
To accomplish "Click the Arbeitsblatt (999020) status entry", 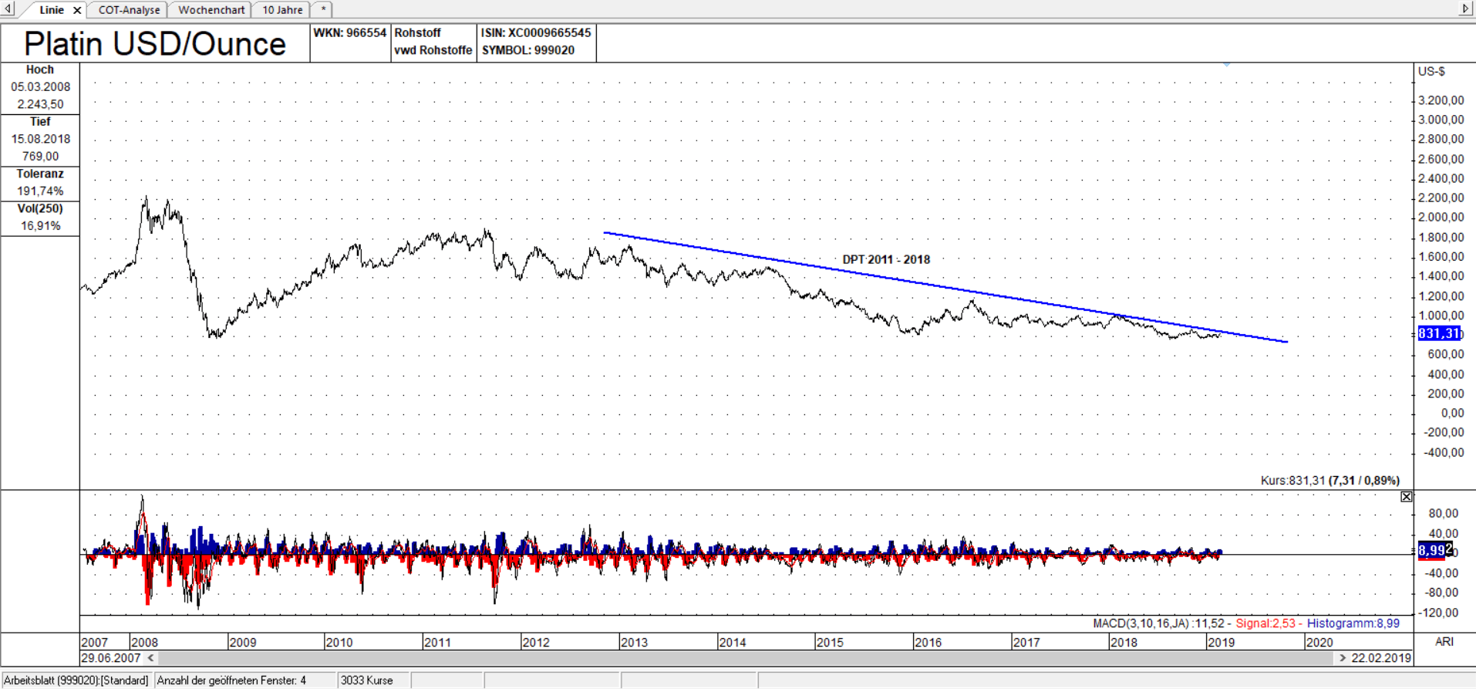I will click(x=76, y=681).
